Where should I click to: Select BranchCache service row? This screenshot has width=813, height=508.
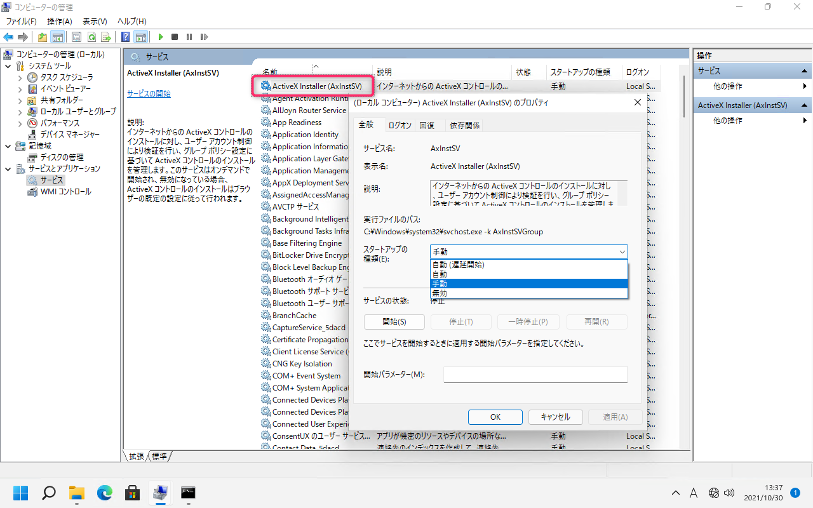point(294,316)
